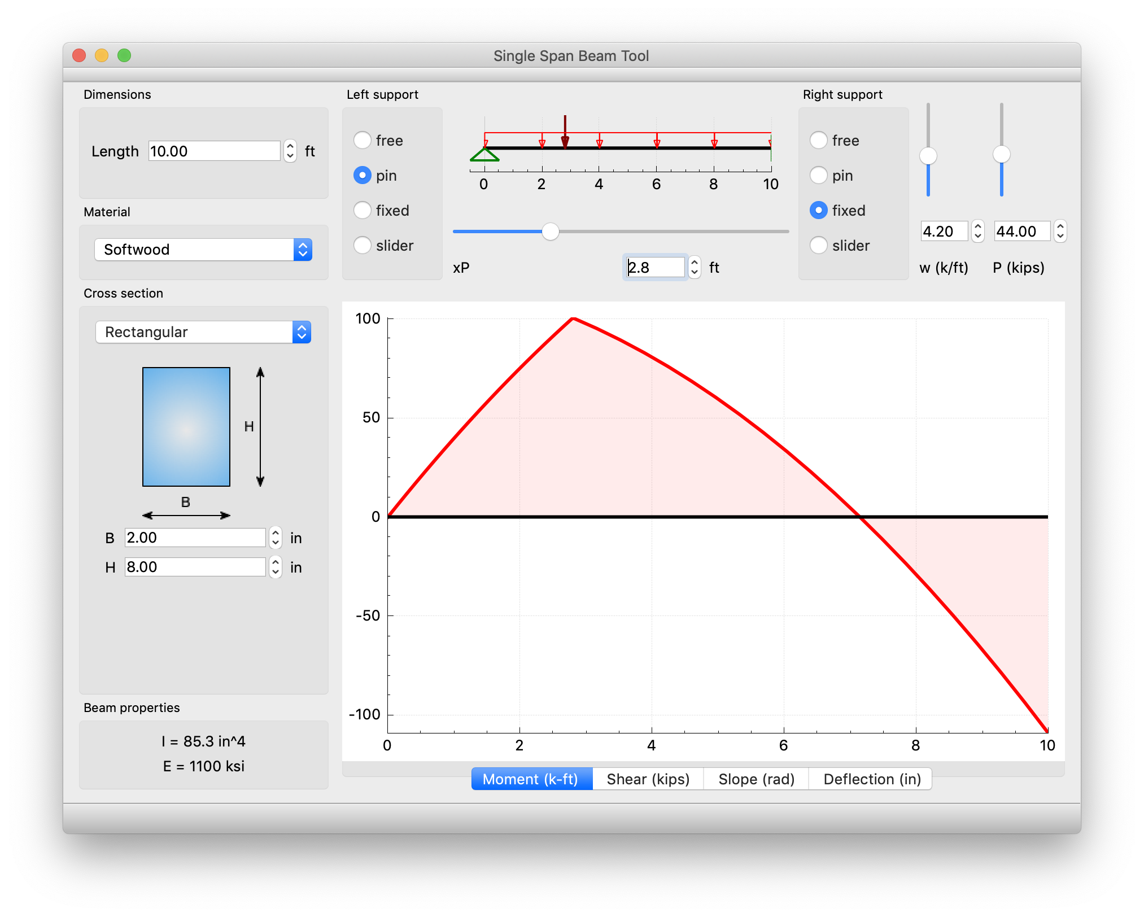
Task: Click the Length stepper arrows
Action: (x=290, y=151)
